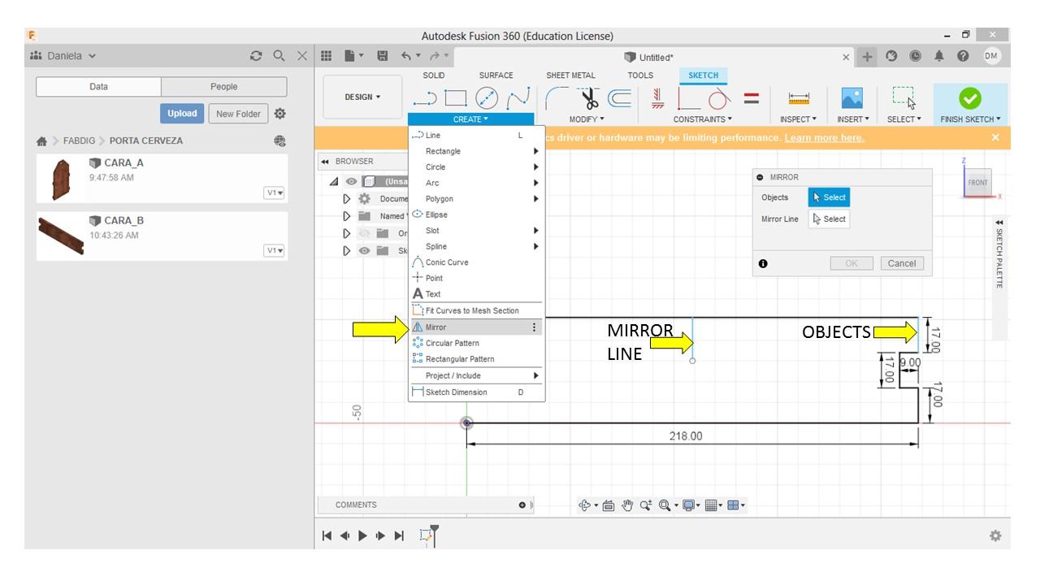1040x585 pixels.
Task: Open the DESIGN workspace dropdown
Action: pyautogui.click(x=362, y=97)
